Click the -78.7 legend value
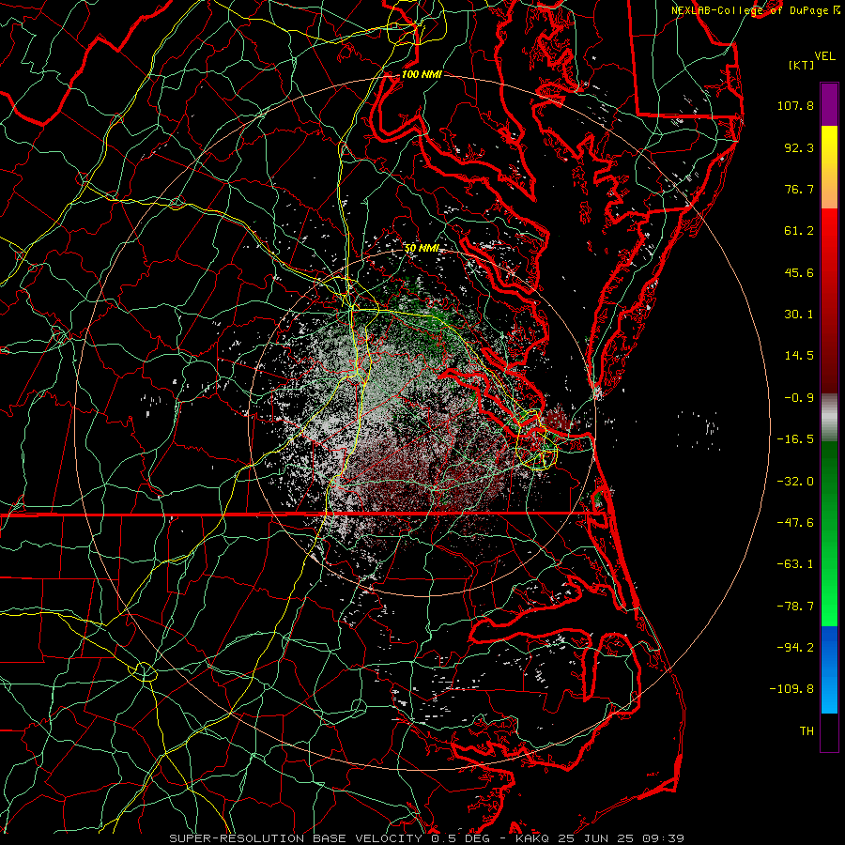 [x=795, y=607]
